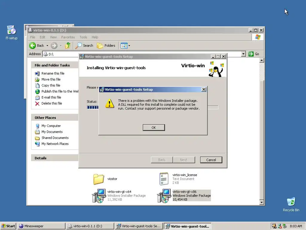Click the Explorer window title bar icon
The height and width of the screenshot is (230, 306).
tap(30, 30)
